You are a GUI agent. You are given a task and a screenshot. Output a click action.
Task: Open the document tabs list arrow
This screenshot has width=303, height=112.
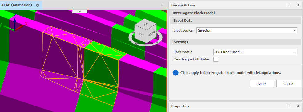click(x=162, y=5)
